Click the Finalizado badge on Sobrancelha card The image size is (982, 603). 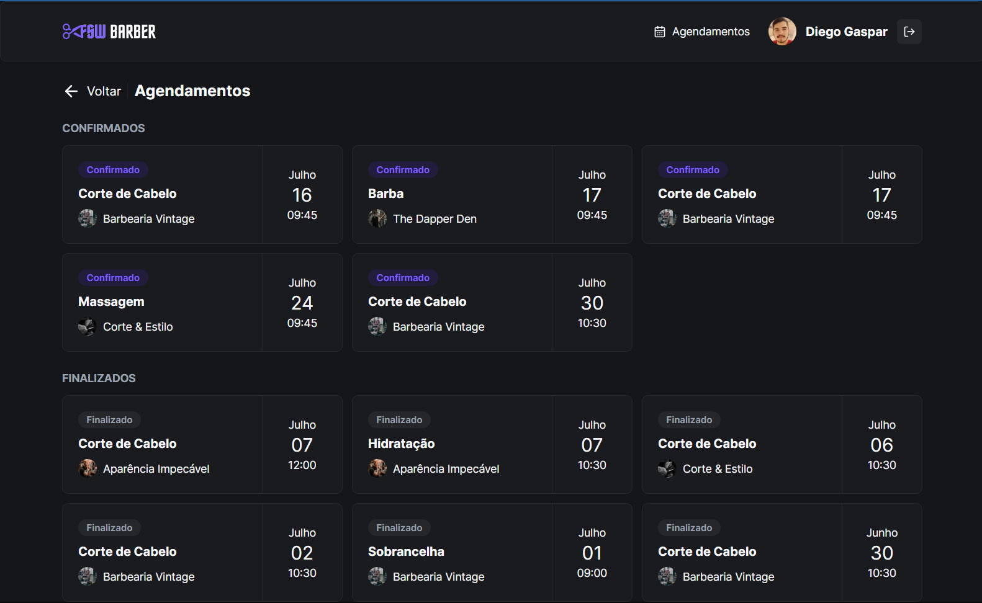399,528
